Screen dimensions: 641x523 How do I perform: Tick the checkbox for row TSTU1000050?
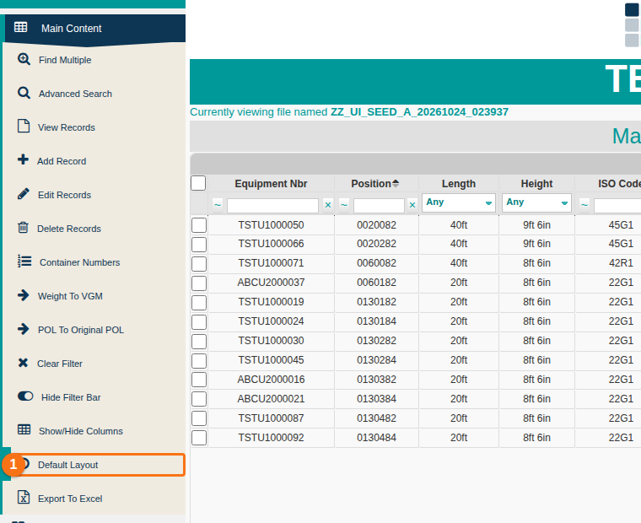coord(199,225)
